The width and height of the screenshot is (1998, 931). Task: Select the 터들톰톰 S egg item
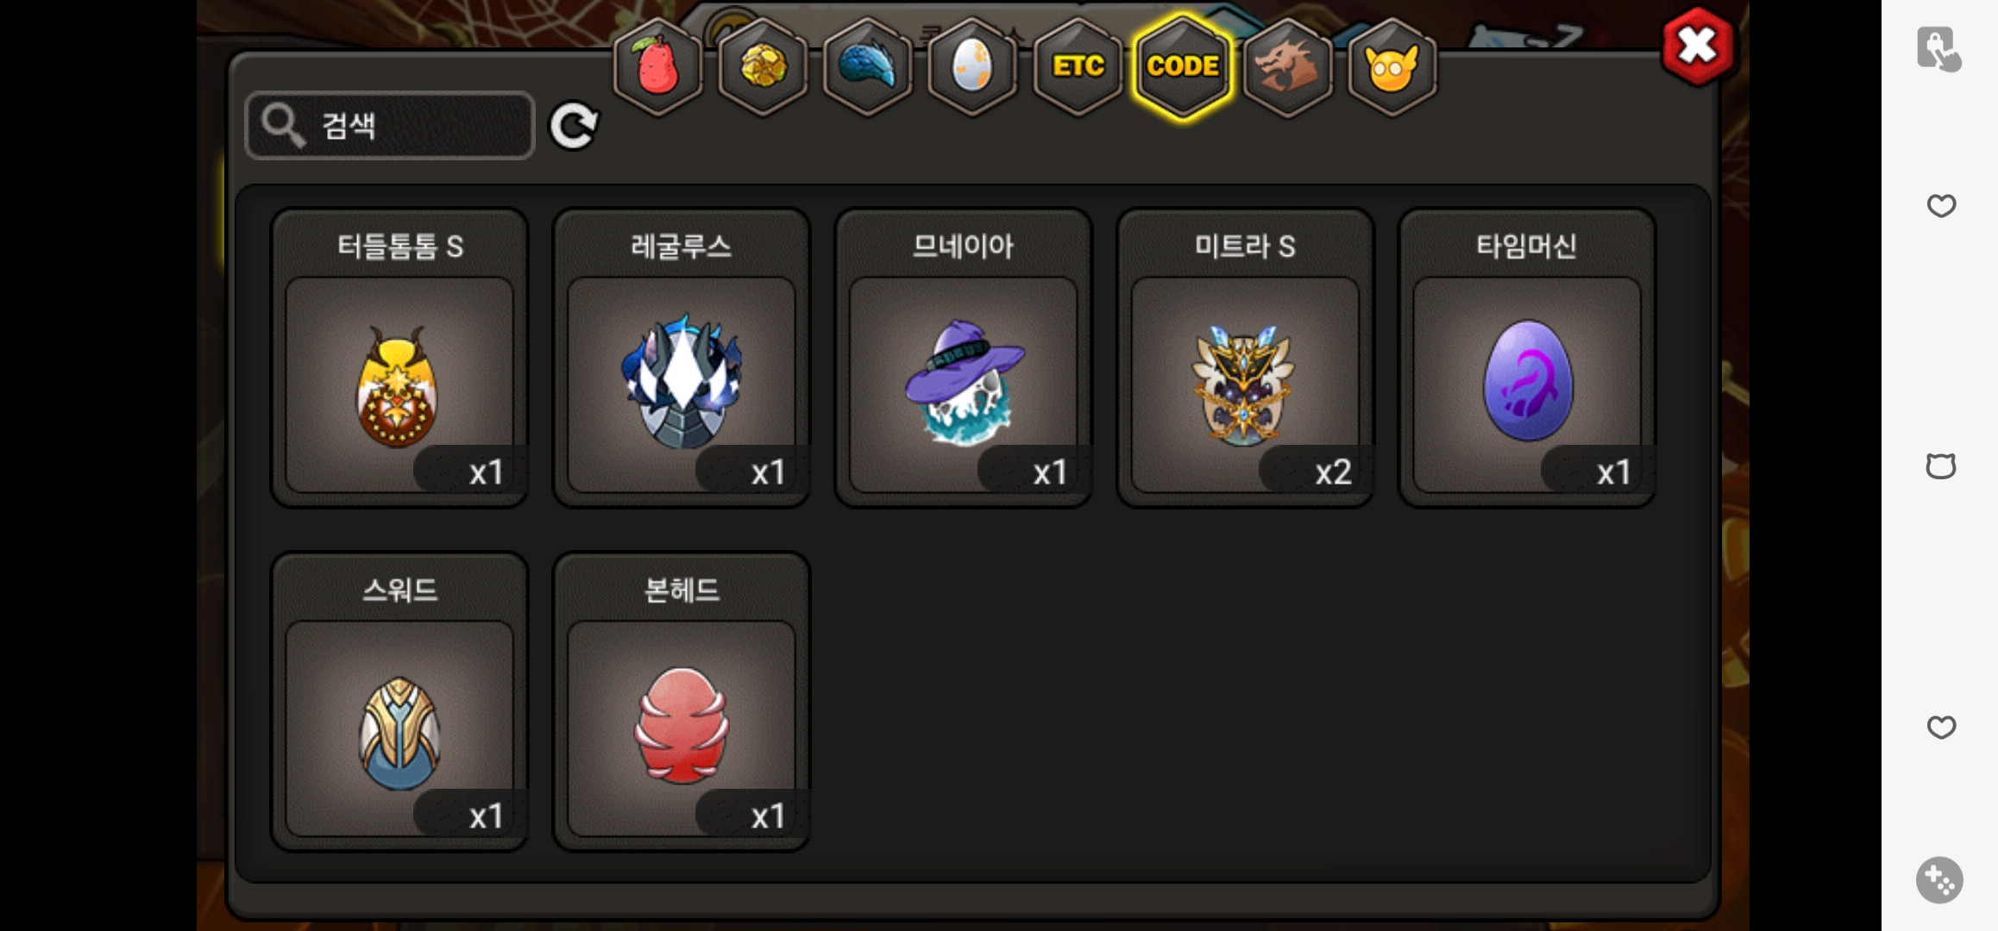click(x=399, y=358)
